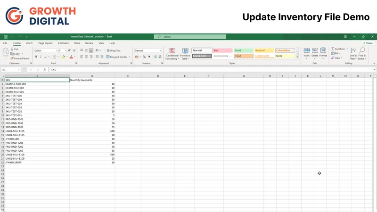The width and height of the screenshot is (377, 212).
Task: Toggle bottom align in Alignment group
Action: coord(91,50)
